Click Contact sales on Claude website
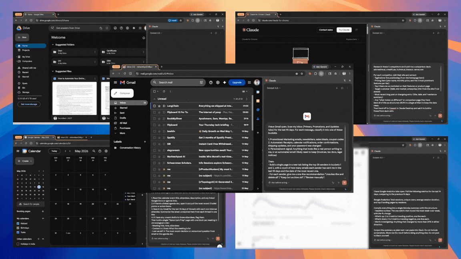461x259 pixels. [326, 30]
